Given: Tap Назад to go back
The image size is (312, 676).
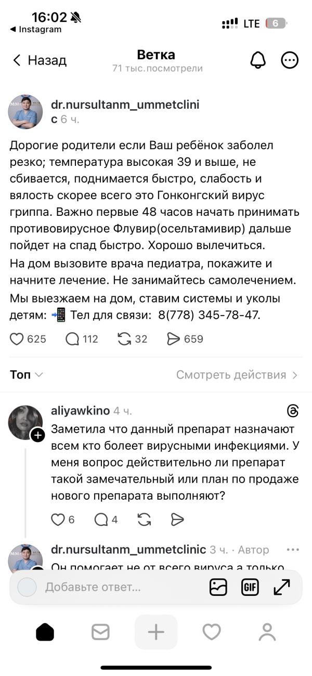Looking at the screenshot, I should [40, 60].
